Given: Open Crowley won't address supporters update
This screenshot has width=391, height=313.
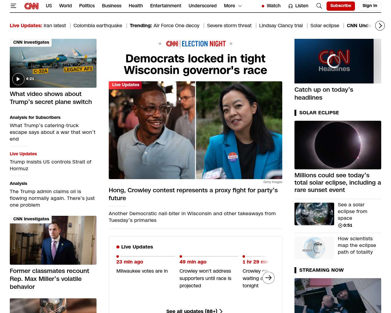Looking at the screenshot, I should pos(205,278).
